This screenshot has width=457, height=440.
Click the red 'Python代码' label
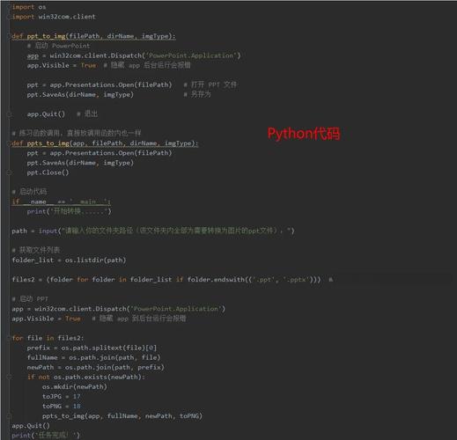(x=304, y=134)
